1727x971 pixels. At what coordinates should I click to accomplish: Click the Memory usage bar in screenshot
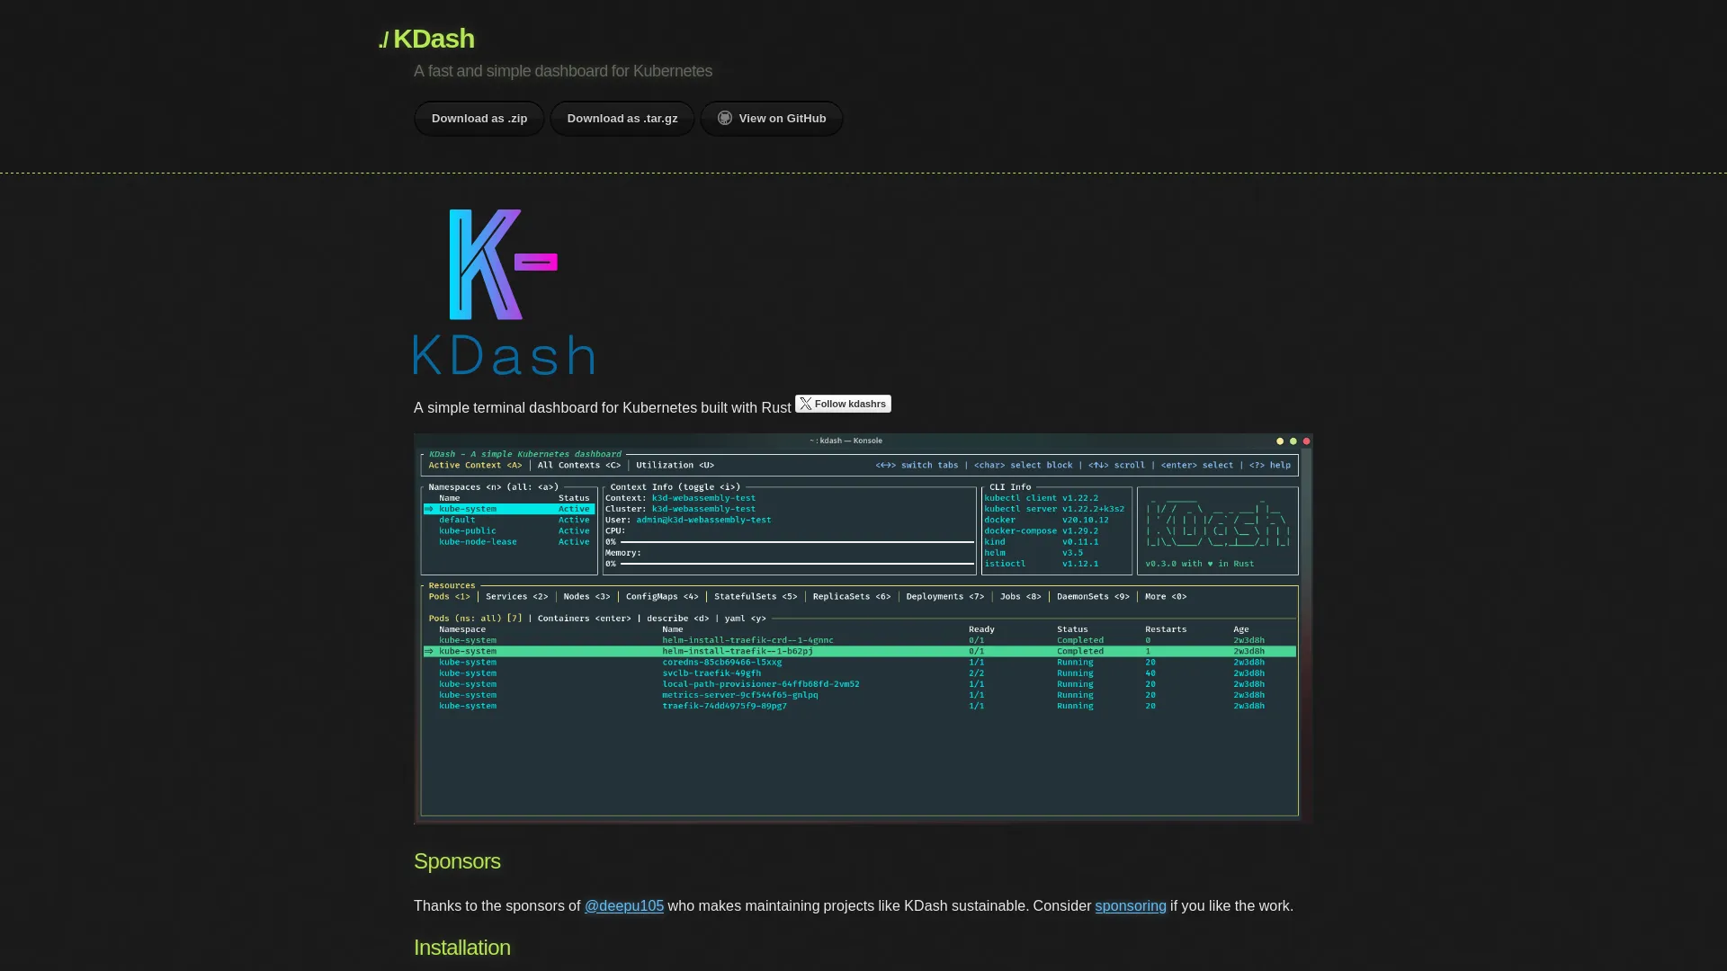point(797,564)
